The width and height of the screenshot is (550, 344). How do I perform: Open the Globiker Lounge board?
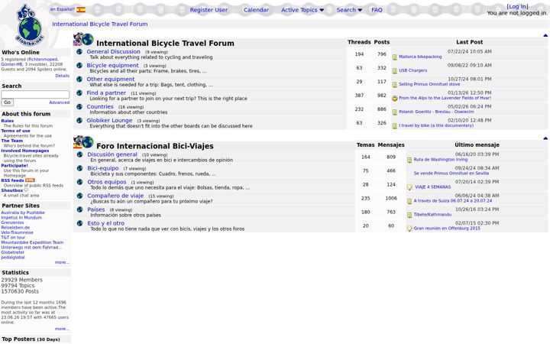point(109,121)
